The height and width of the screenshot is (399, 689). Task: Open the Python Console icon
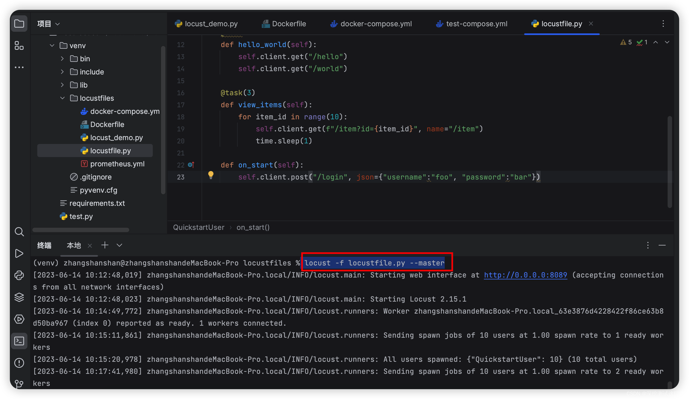pos(19,275)
